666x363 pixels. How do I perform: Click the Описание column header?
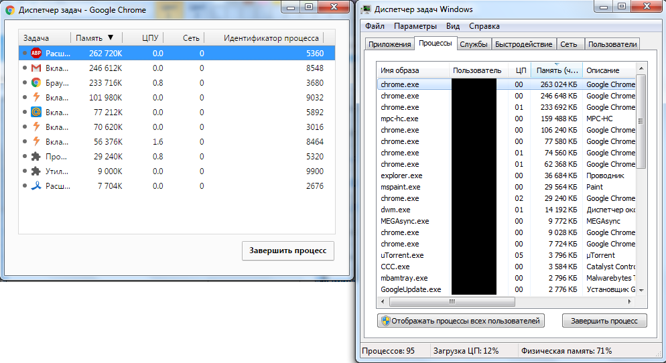click(608, 70)
